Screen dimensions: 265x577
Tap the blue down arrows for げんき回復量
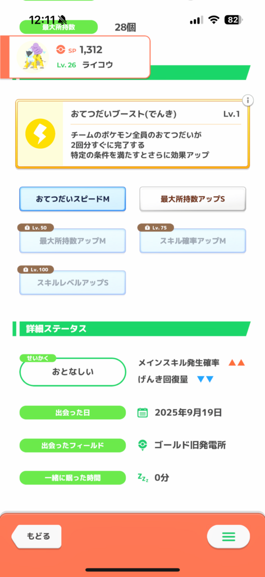(x=205, y=379)
